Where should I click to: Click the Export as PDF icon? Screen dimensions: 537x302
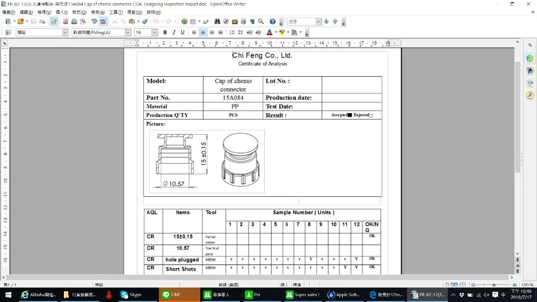(66, 21)
